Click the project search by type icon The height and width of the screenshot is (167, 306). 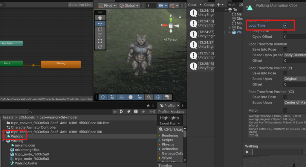point(121,112)
